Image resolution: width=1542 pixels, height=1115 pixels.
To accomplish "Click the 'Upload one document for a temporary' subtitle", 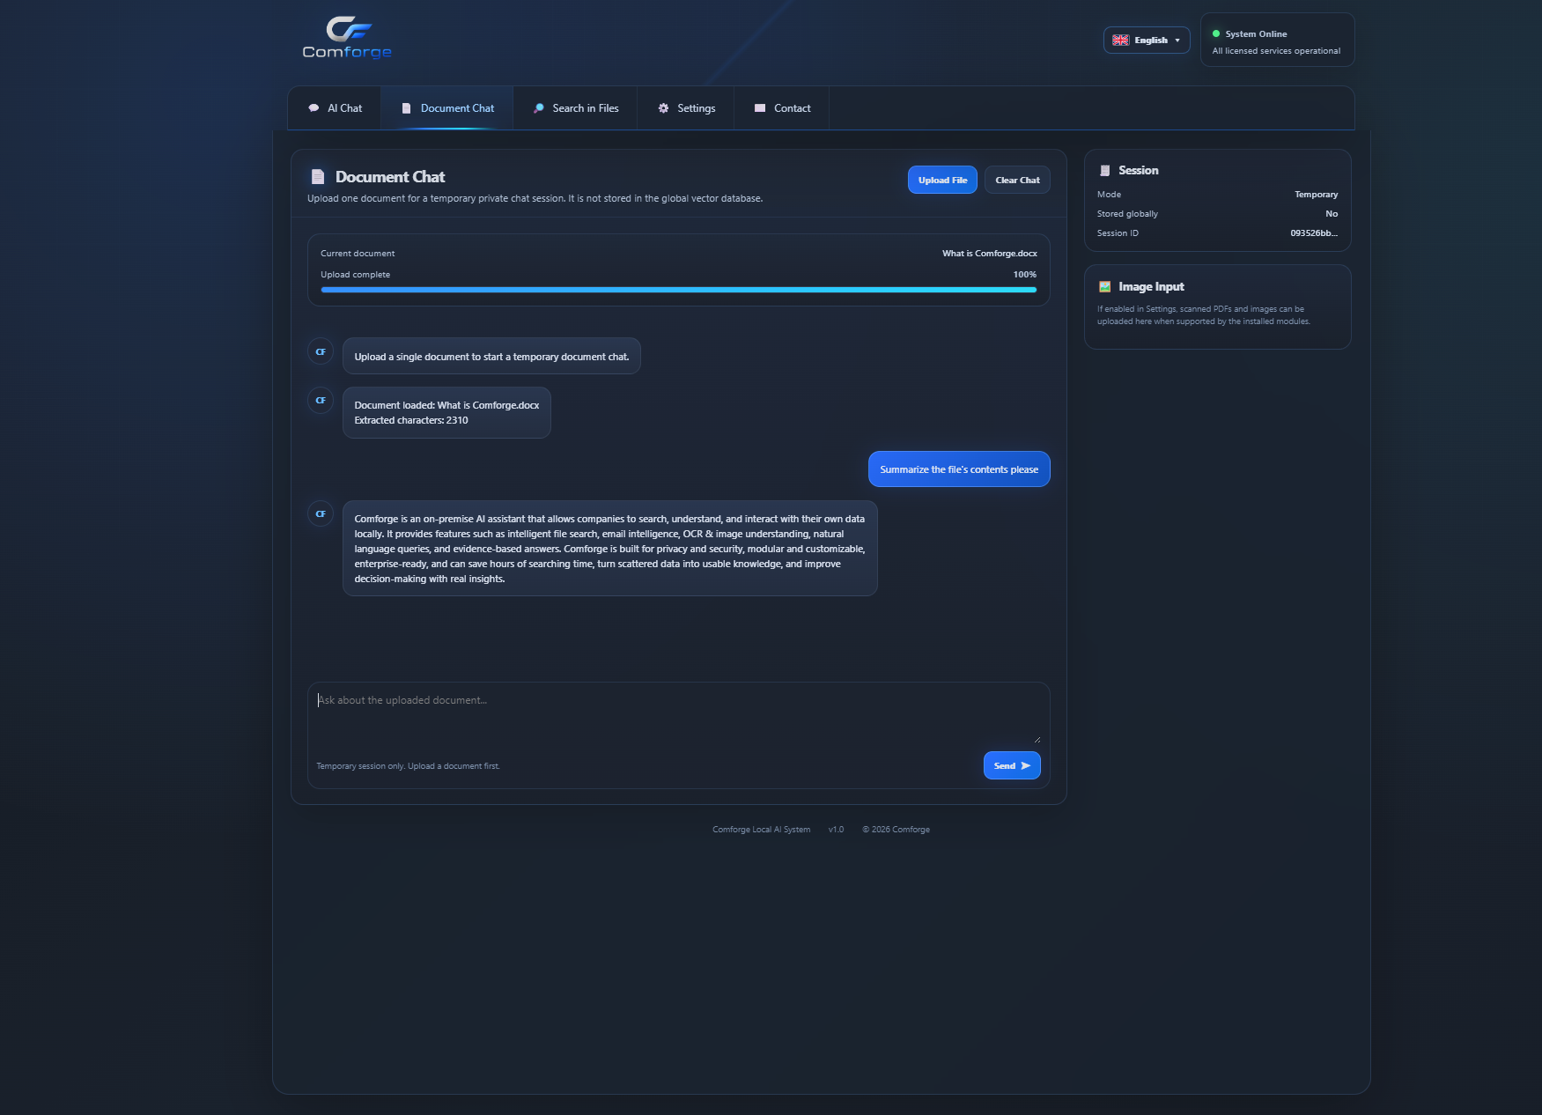I will 535,199.
